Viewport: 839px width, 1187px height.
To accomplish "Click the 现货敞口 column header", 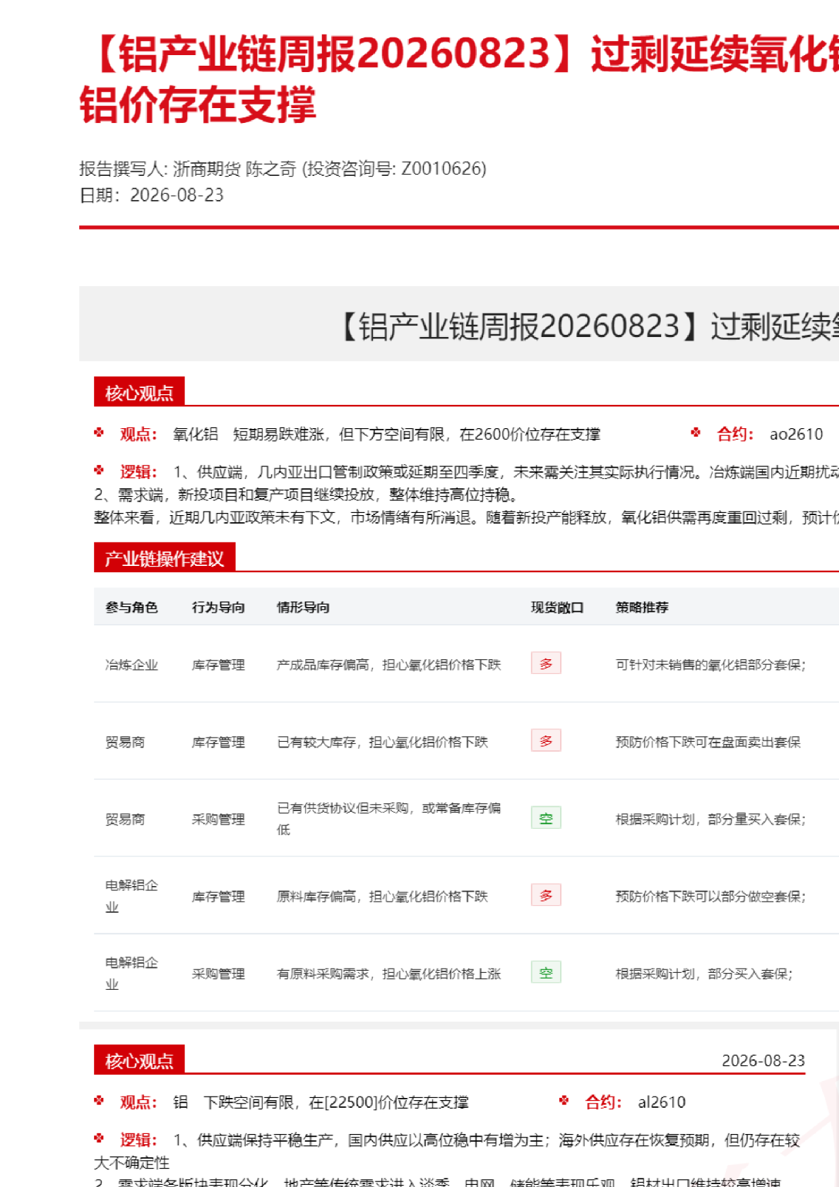I will [x=557, y=608].
